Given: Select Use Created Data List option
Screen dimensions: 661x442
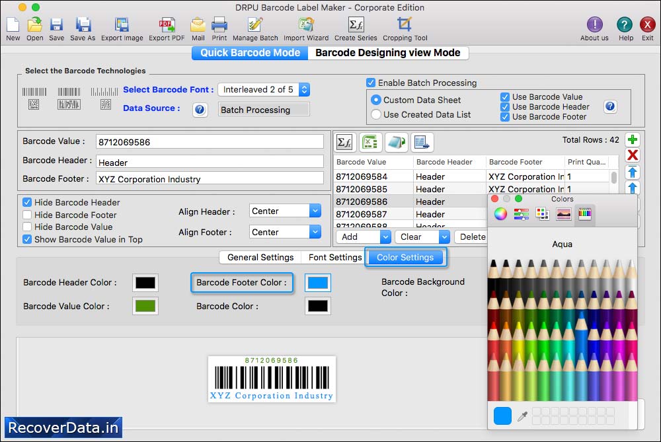Looking at the screenshot, I should coord(375,114).
